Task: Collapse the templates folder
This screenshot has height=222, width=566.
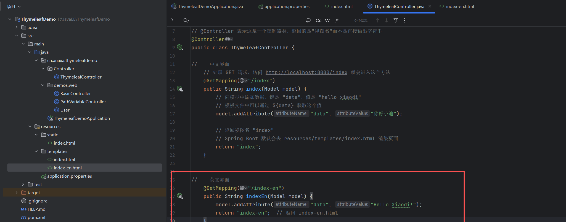Action: pyautogui.click(x=36, y=151)
